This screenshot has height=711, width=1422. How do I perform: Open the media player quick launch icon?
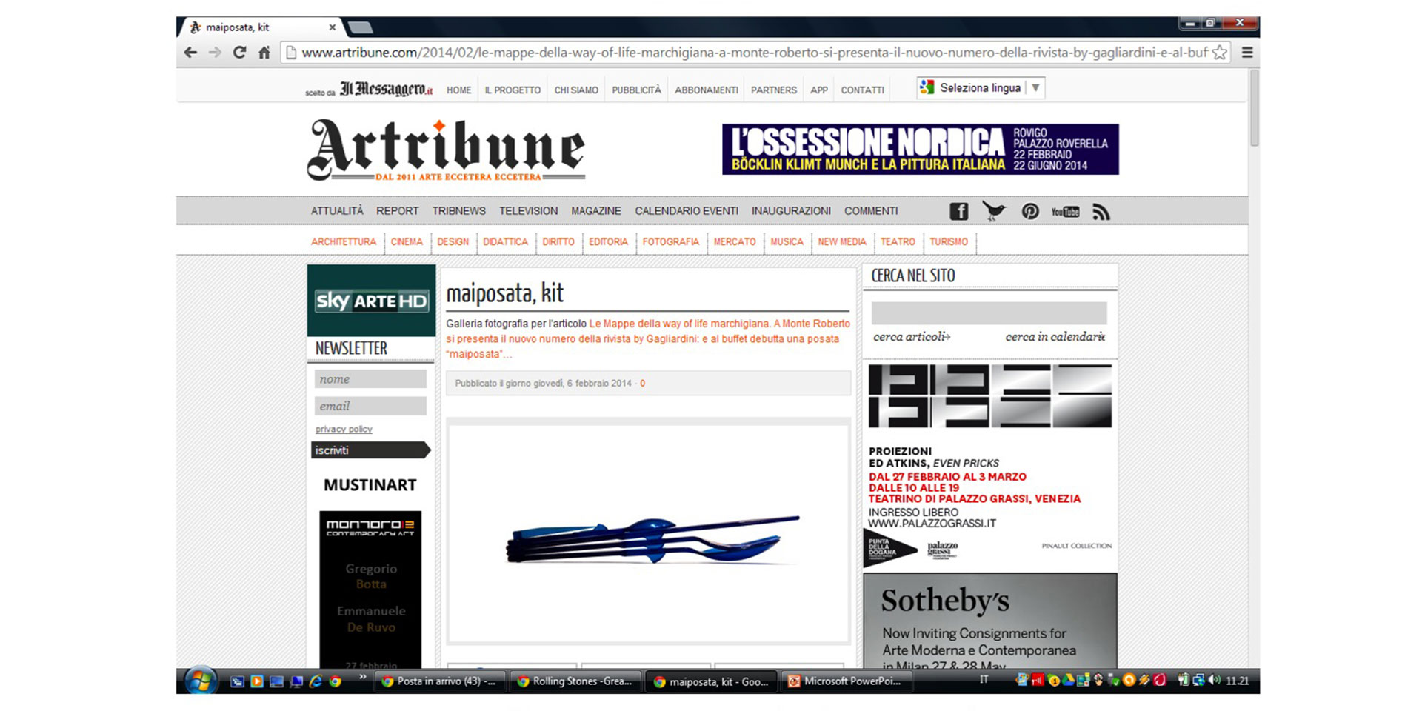[x=257, y=681]
